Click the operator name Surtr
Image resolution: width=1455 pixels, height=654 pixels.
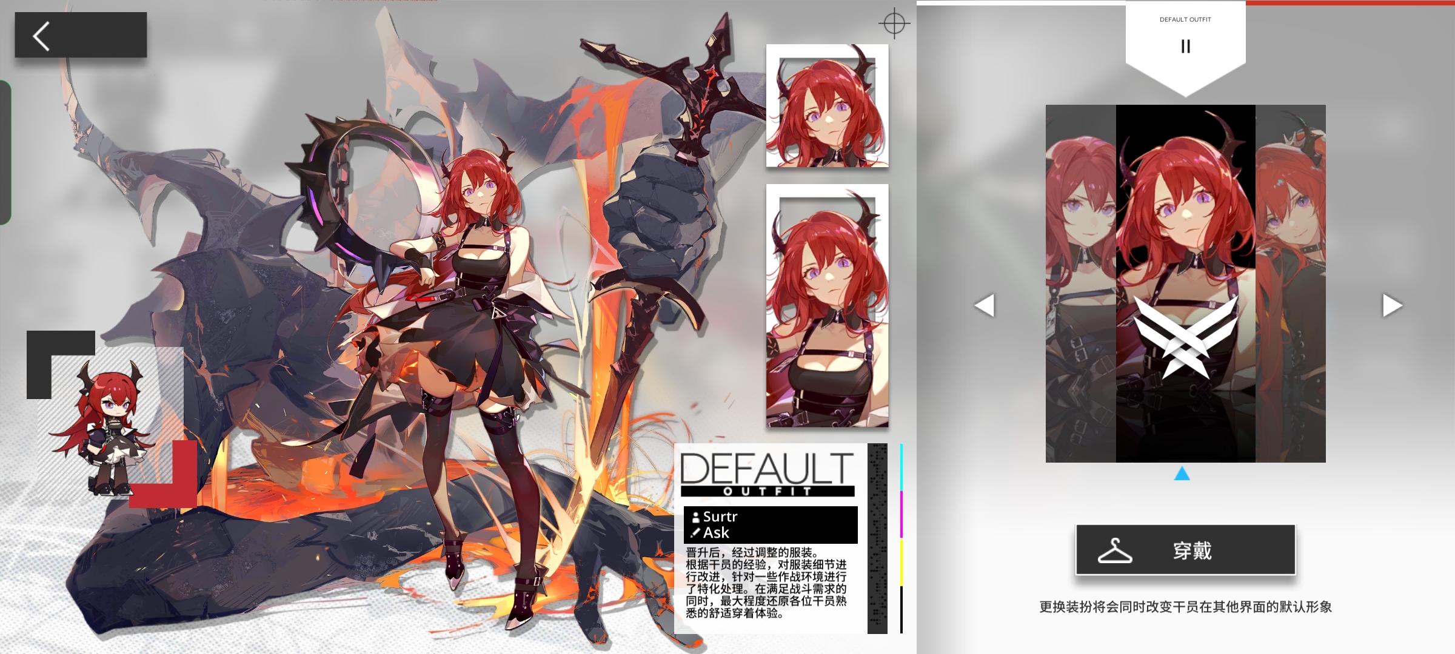click(720, 517)
